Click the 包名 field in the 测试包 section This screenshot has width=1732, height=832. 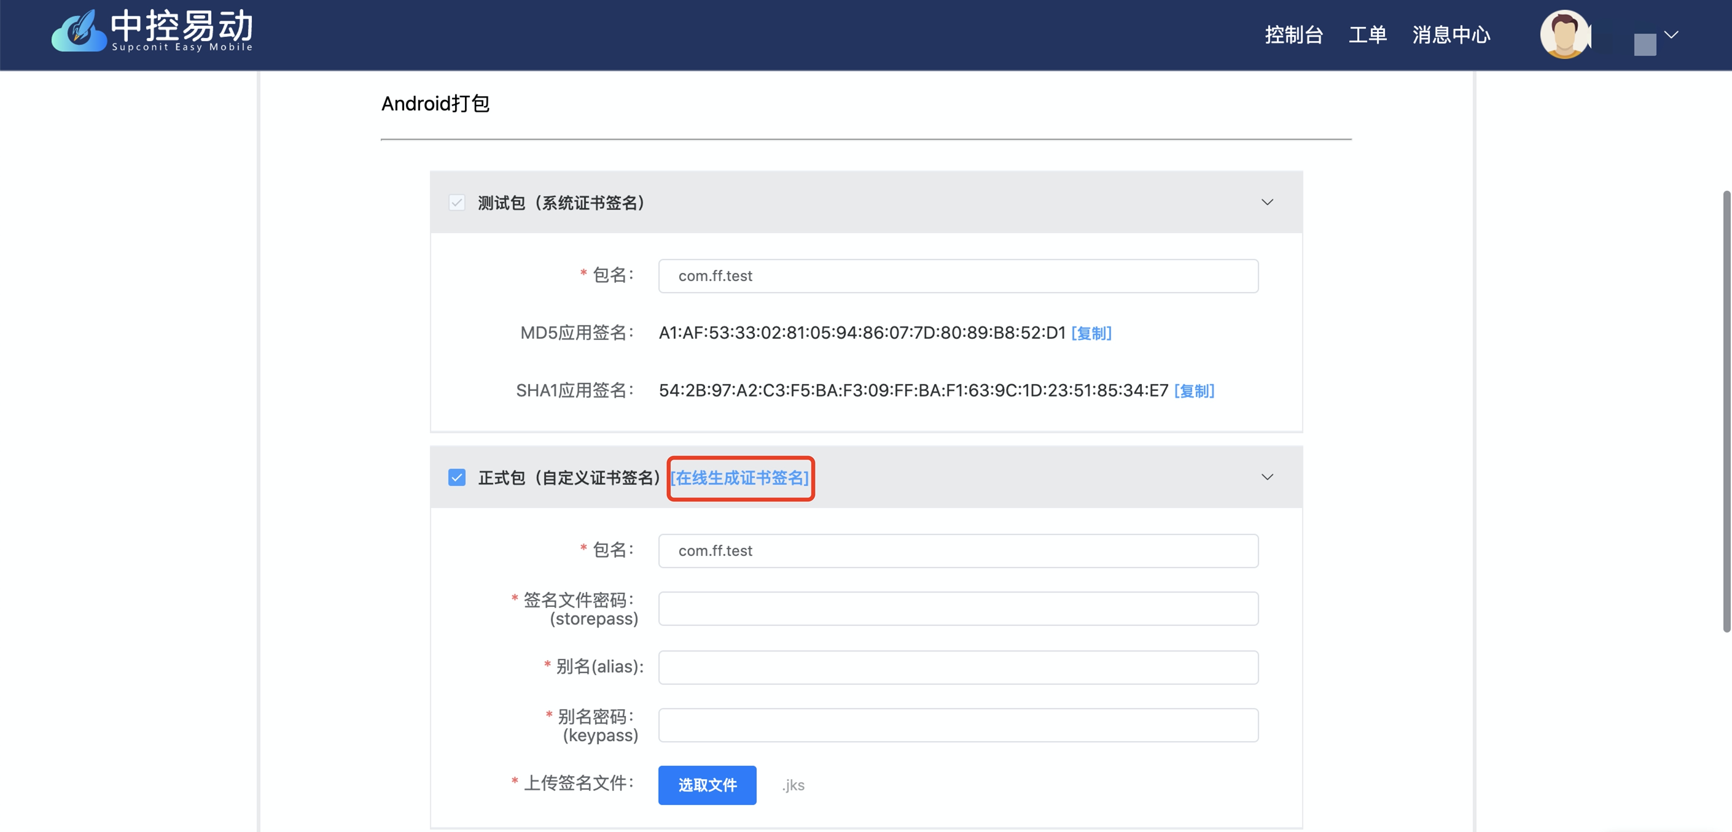(958, 275)
